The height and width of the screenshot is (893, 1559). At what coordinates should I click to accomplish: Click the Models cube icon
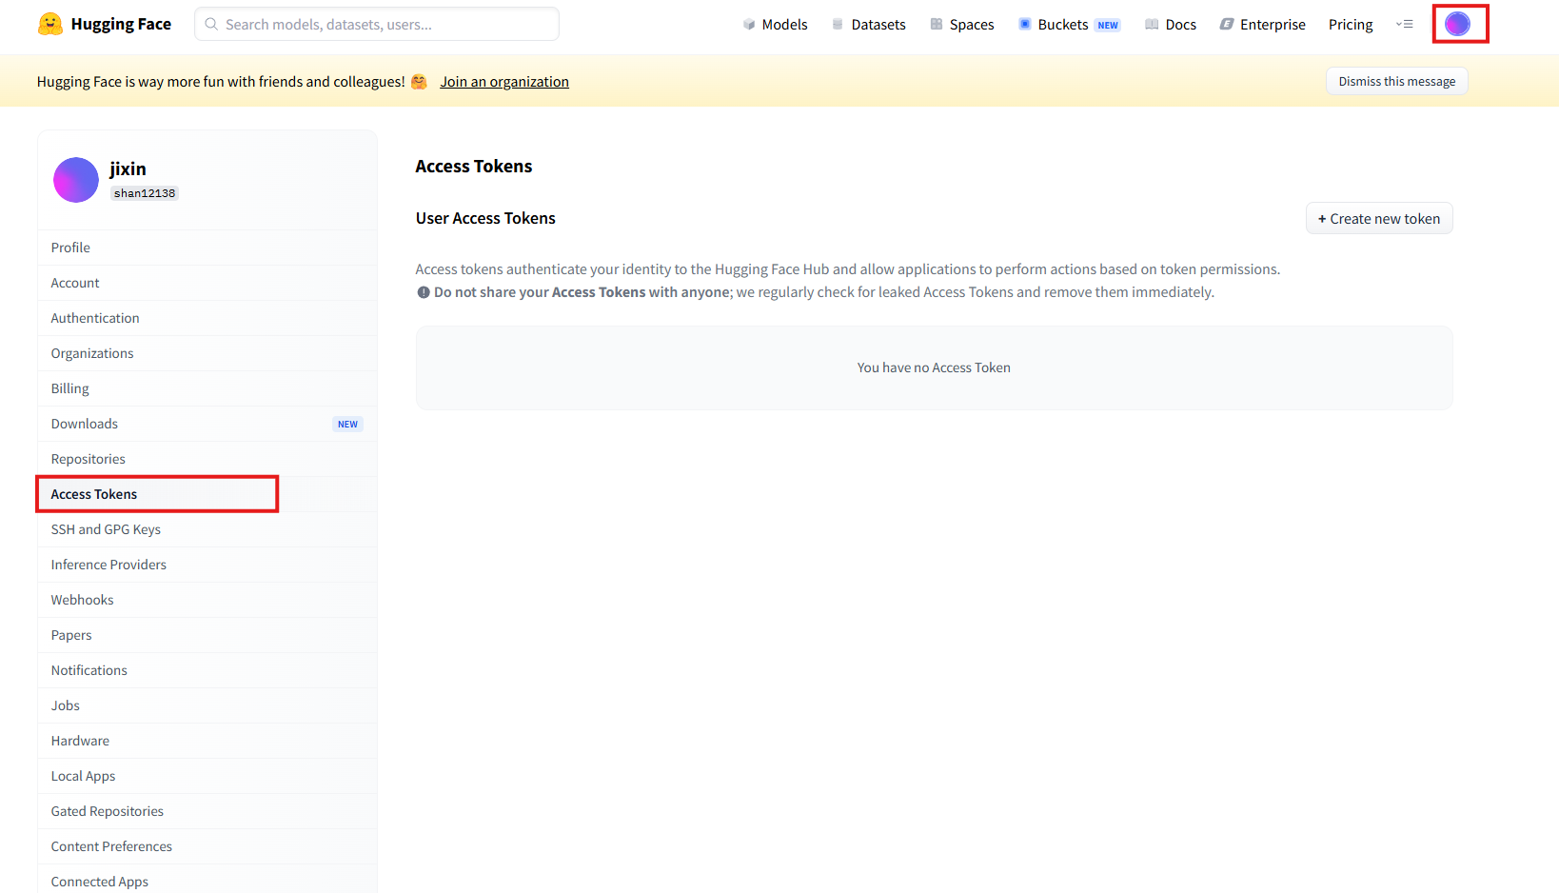click(x=749, y=25)
